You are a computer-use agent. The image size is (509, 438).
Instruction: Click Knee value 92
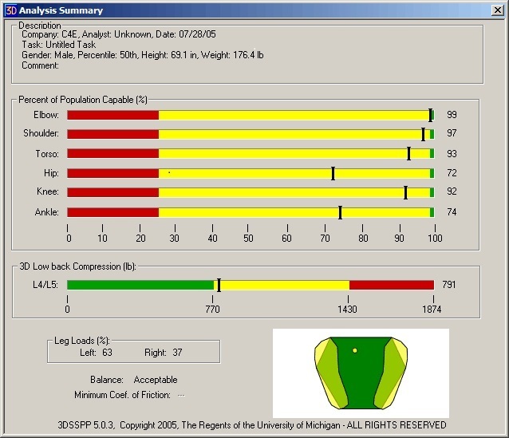tap(452, 191)
